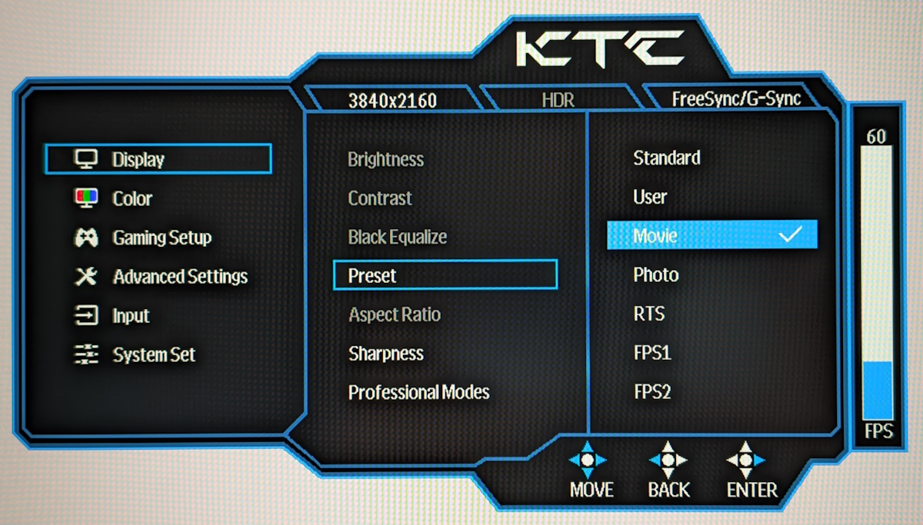
Task: Click the MOVE label
Action: point(591,490)
